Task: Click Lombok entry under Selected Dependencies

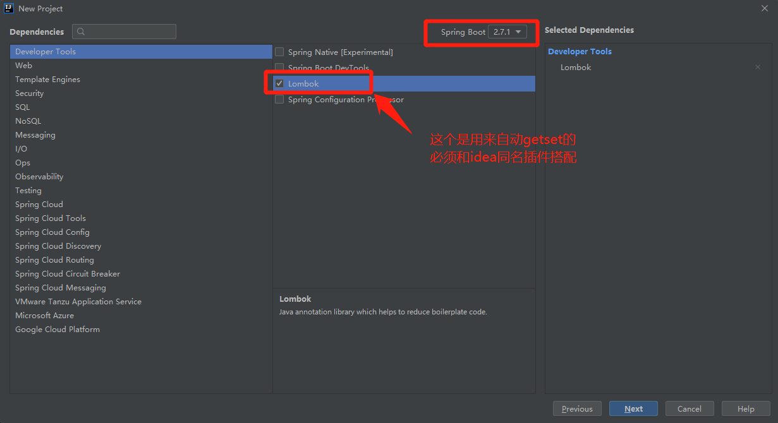Action: tap(576, 68)
